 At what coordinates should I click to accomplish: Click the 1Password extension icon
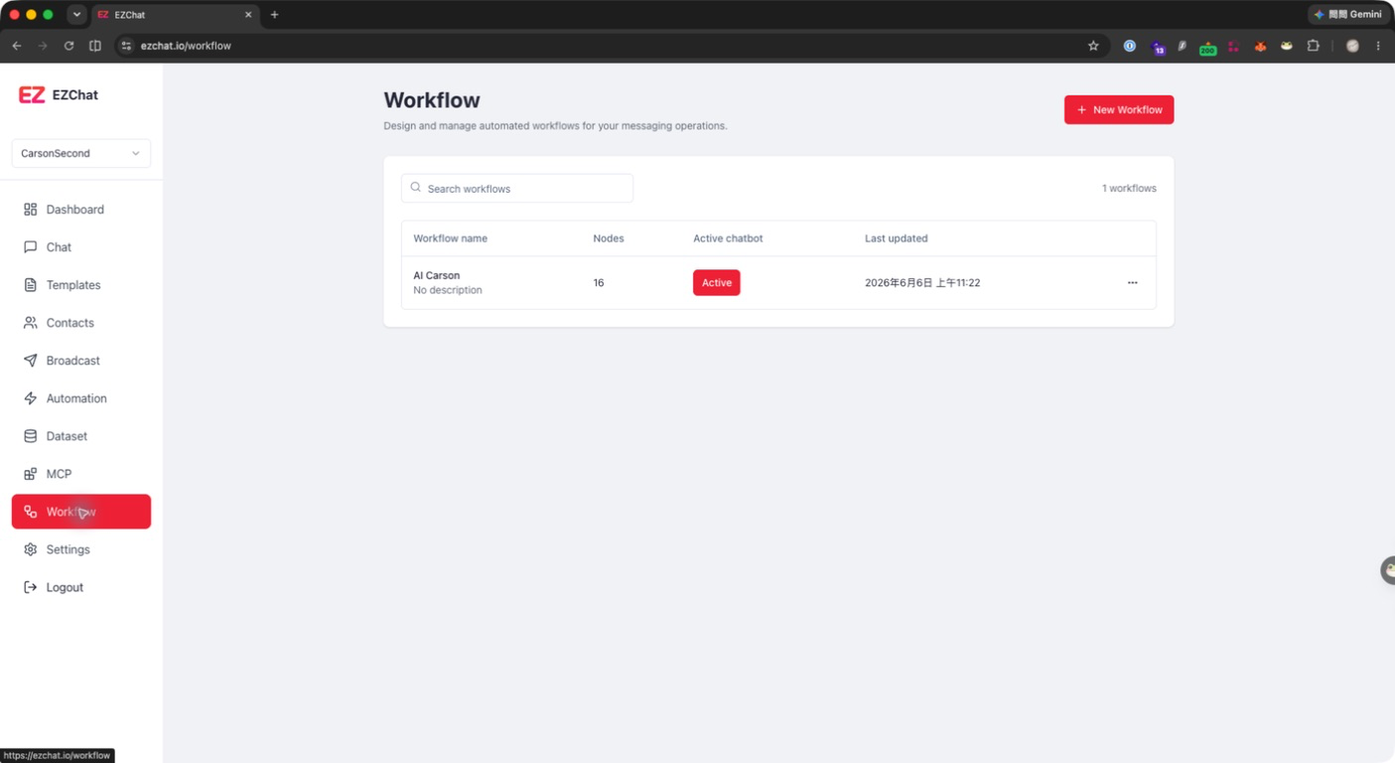1130,46
